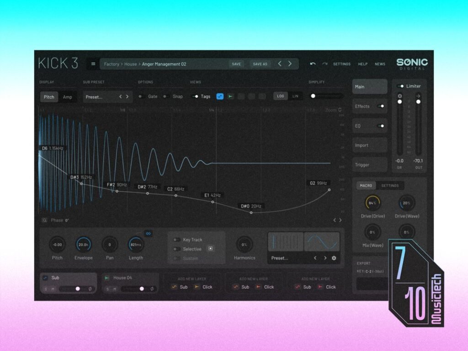Select the MACRO tab
468x351 pixels.
[x=366, y=186]
